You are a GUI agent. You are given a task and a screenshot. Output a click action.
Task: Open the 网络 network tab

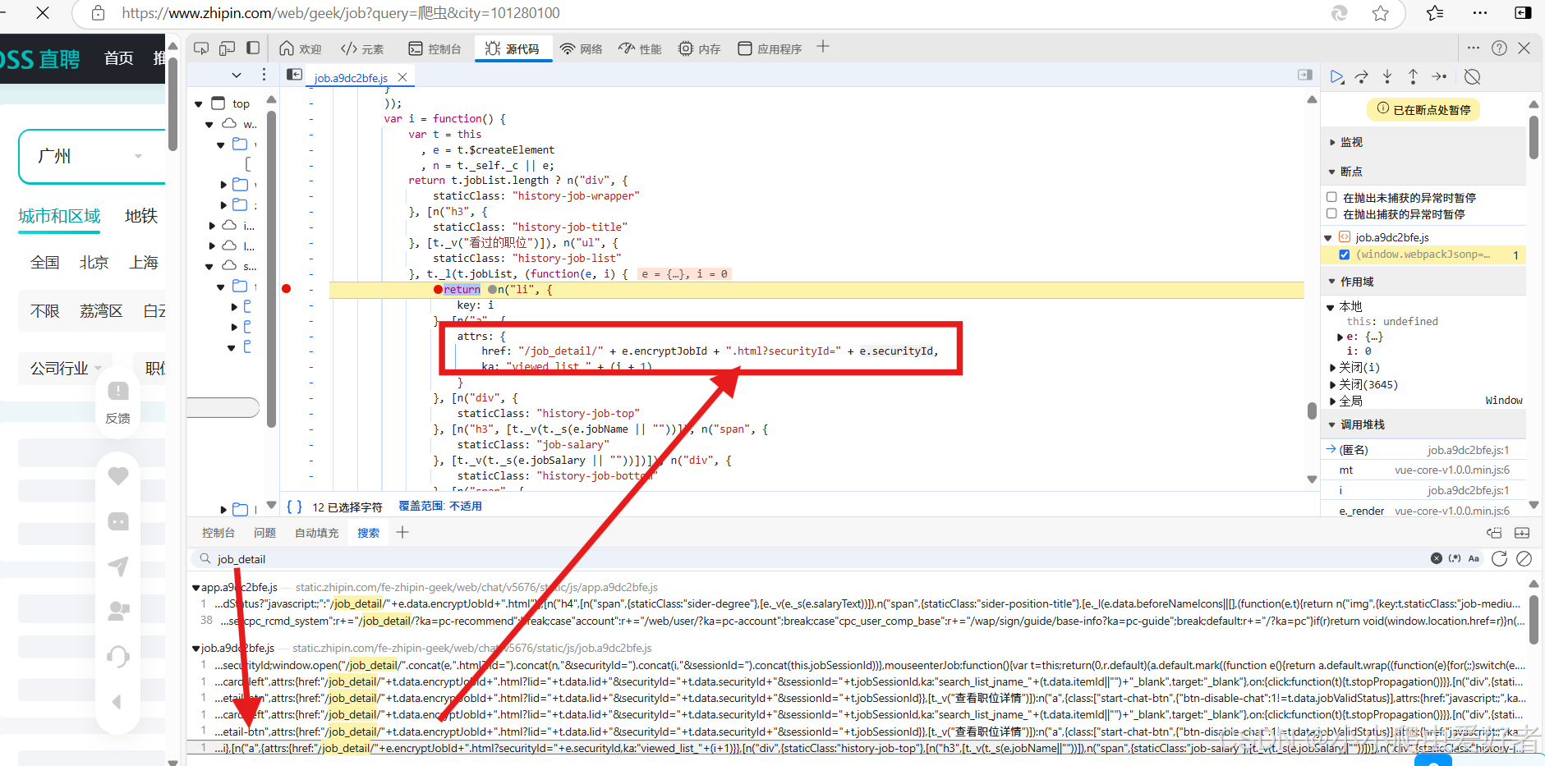582,48
